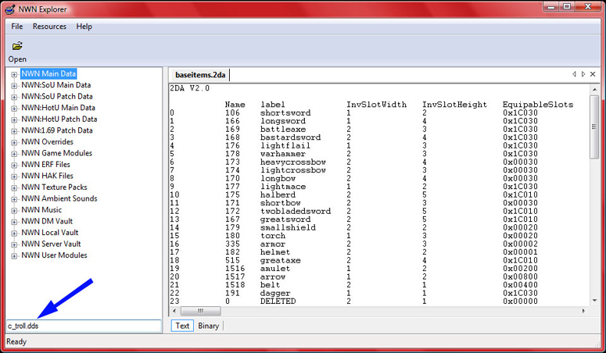Screen dimensions: 606x353
Task: Click the 'battleaxe' label text
Action: click(x=282, y=129)
